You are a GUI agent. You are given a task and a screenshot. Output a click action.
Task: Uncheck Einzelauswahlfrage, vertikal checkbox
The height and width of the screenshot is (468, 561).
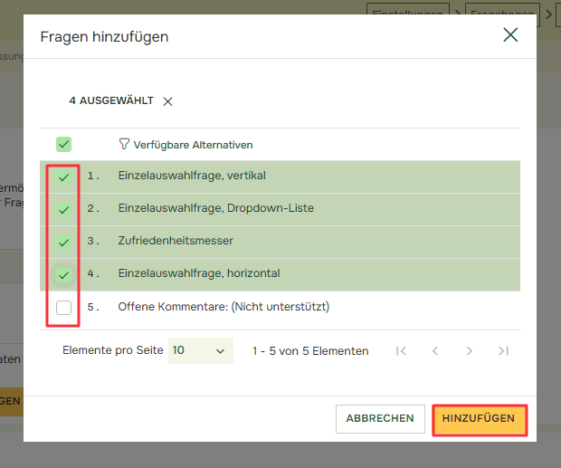pyautogui.click(x=63, y=177)
